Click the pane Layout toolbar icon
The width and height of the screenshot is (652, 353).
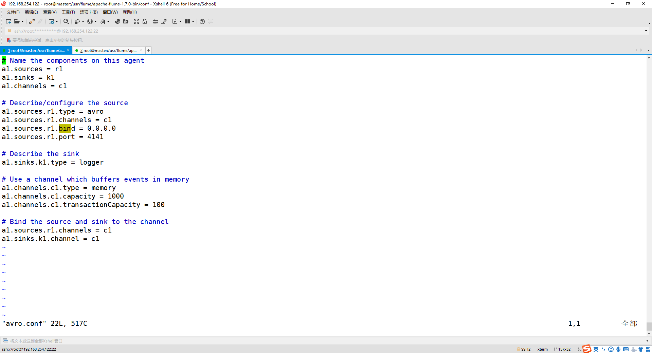pos(187,21)
